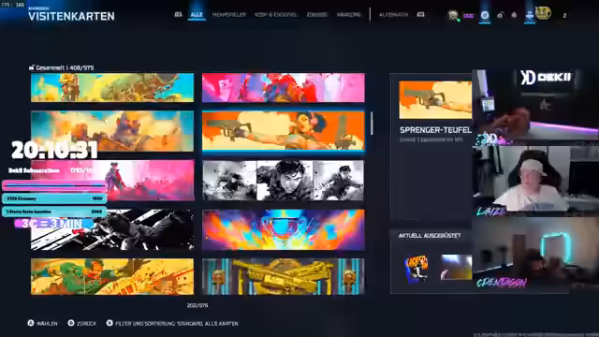Choose the black-and-white comic panel calling card

pos(283,181)
